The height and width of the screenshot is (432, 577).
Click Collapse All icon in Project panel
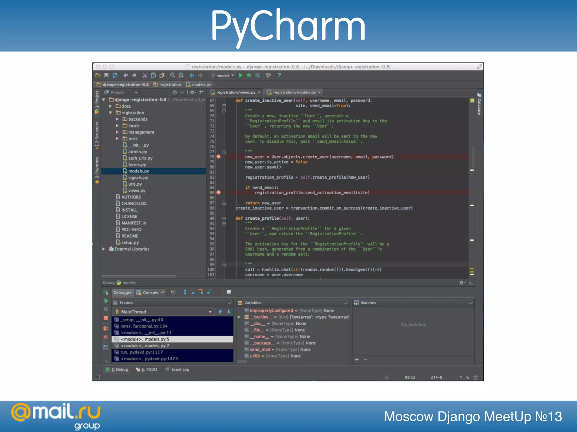pyautogui.click(x=182, y=93)
